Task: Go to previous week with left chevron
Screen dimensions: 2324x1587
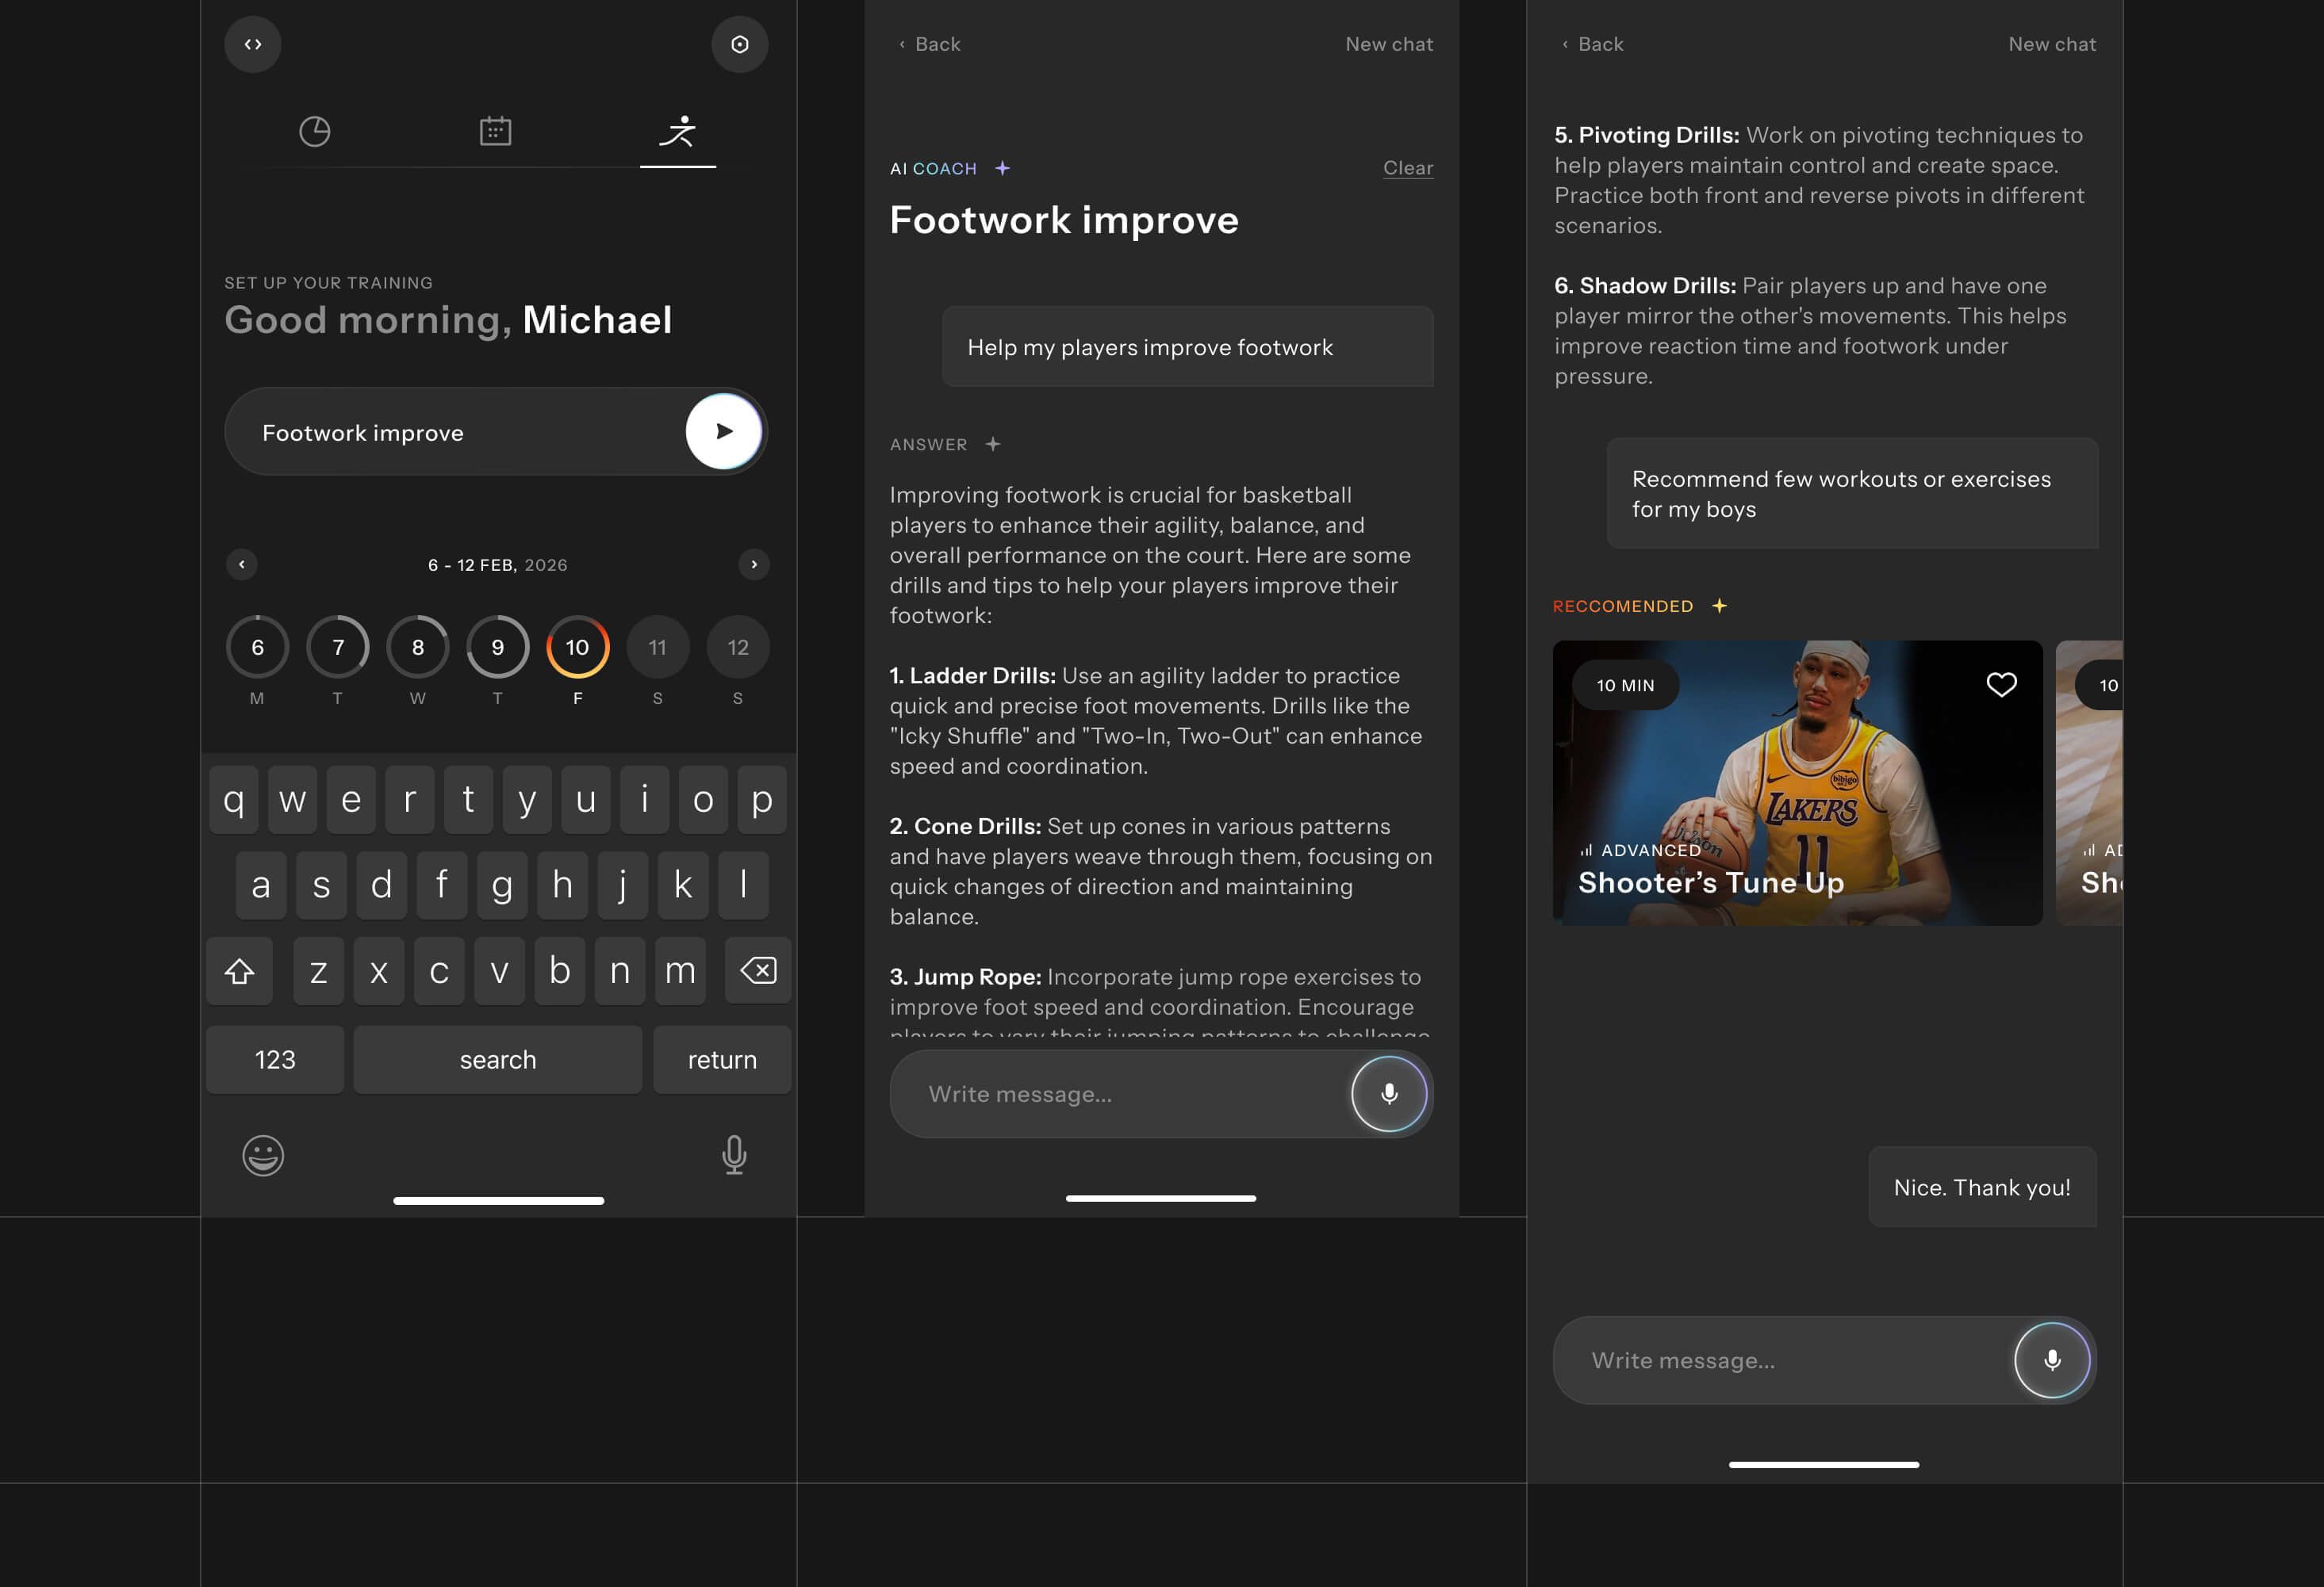Action: point(242,564)
